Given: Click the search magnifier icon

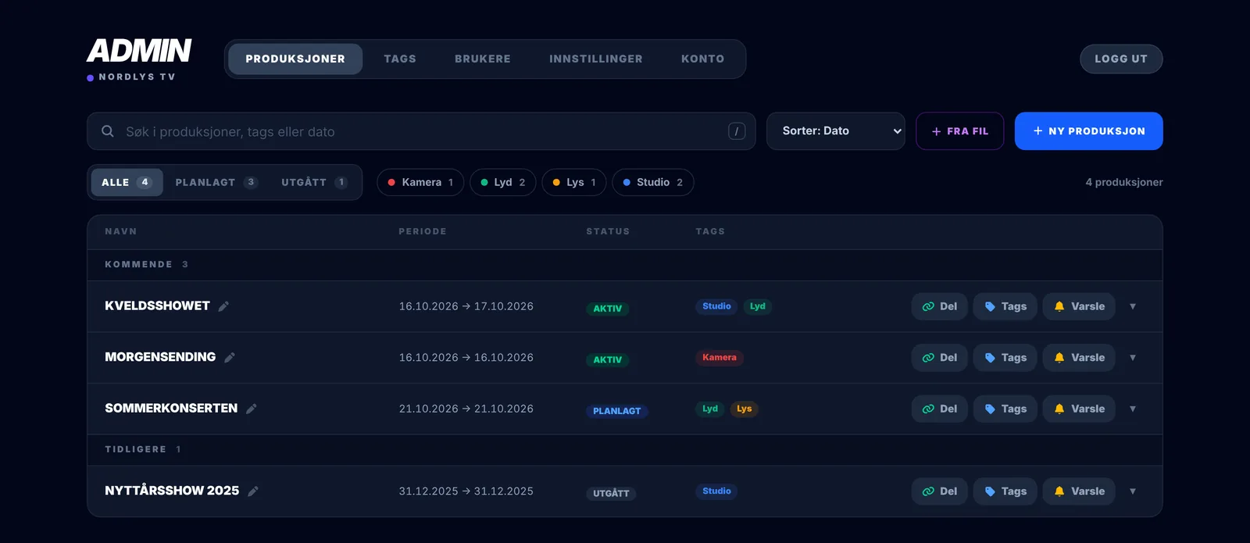Looking at the screenshot, I should tap(108, 131).
